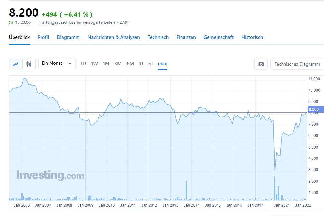Switch to the Profil tab

coord(43,37)
